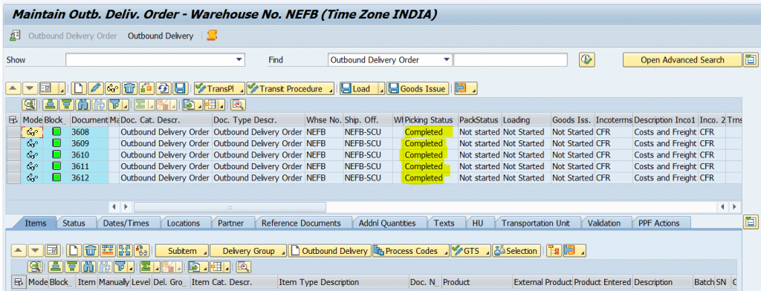Click the layout icon right of Open Advanced Search
The image size is (761, 291).
point(751,59)
